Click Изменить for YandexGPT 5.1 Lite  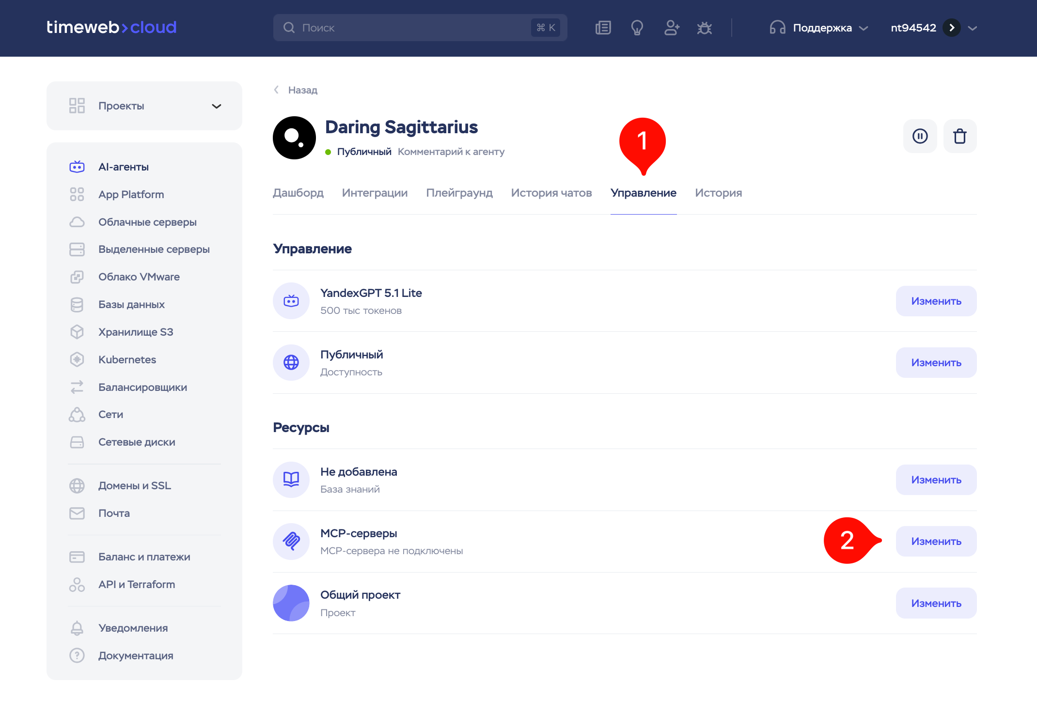(936, 301)
